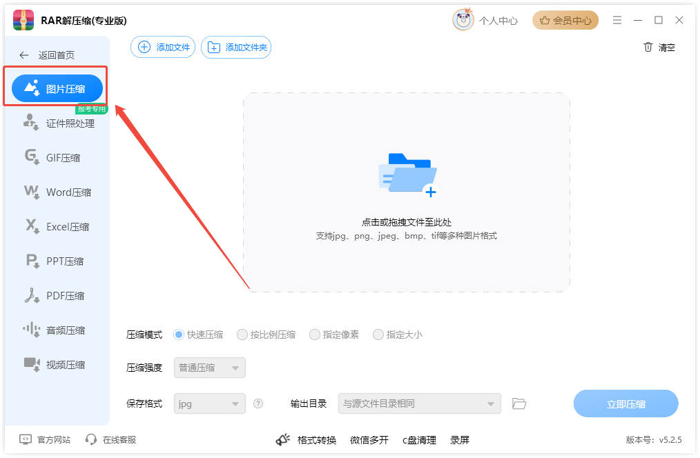700x458 pixels.
Task: Click the 在线客服 headset icon
Action: point(91,439)
